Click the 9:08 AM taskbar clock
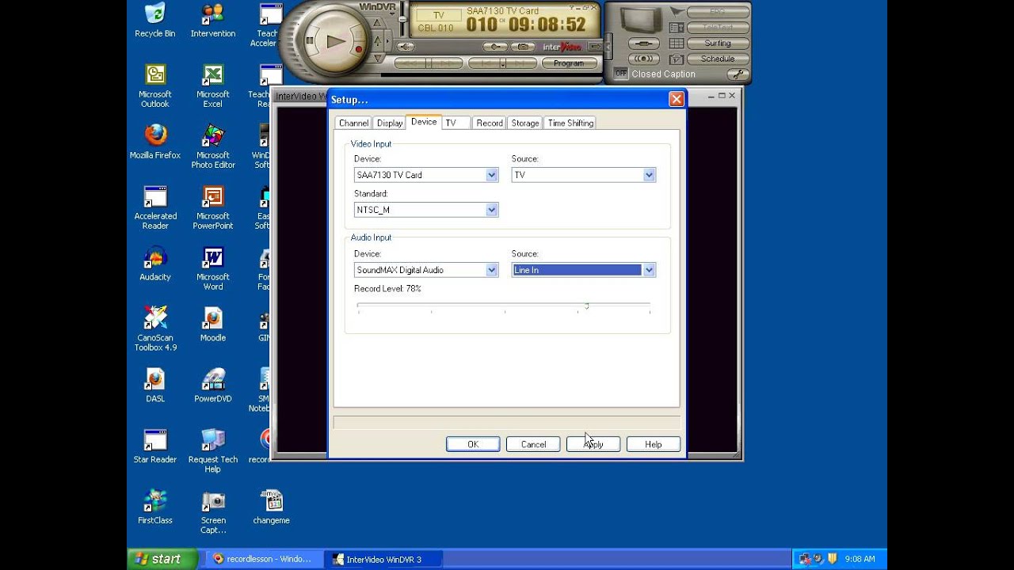The image size is (1014, 570). tap(860, 559)
